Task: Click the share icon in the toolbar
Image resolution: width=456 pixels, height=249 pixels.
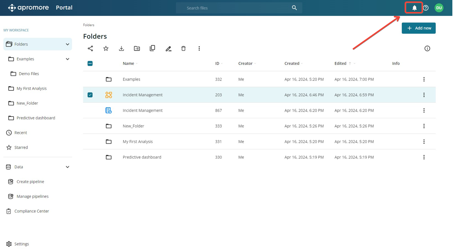Action: point(90,48)
